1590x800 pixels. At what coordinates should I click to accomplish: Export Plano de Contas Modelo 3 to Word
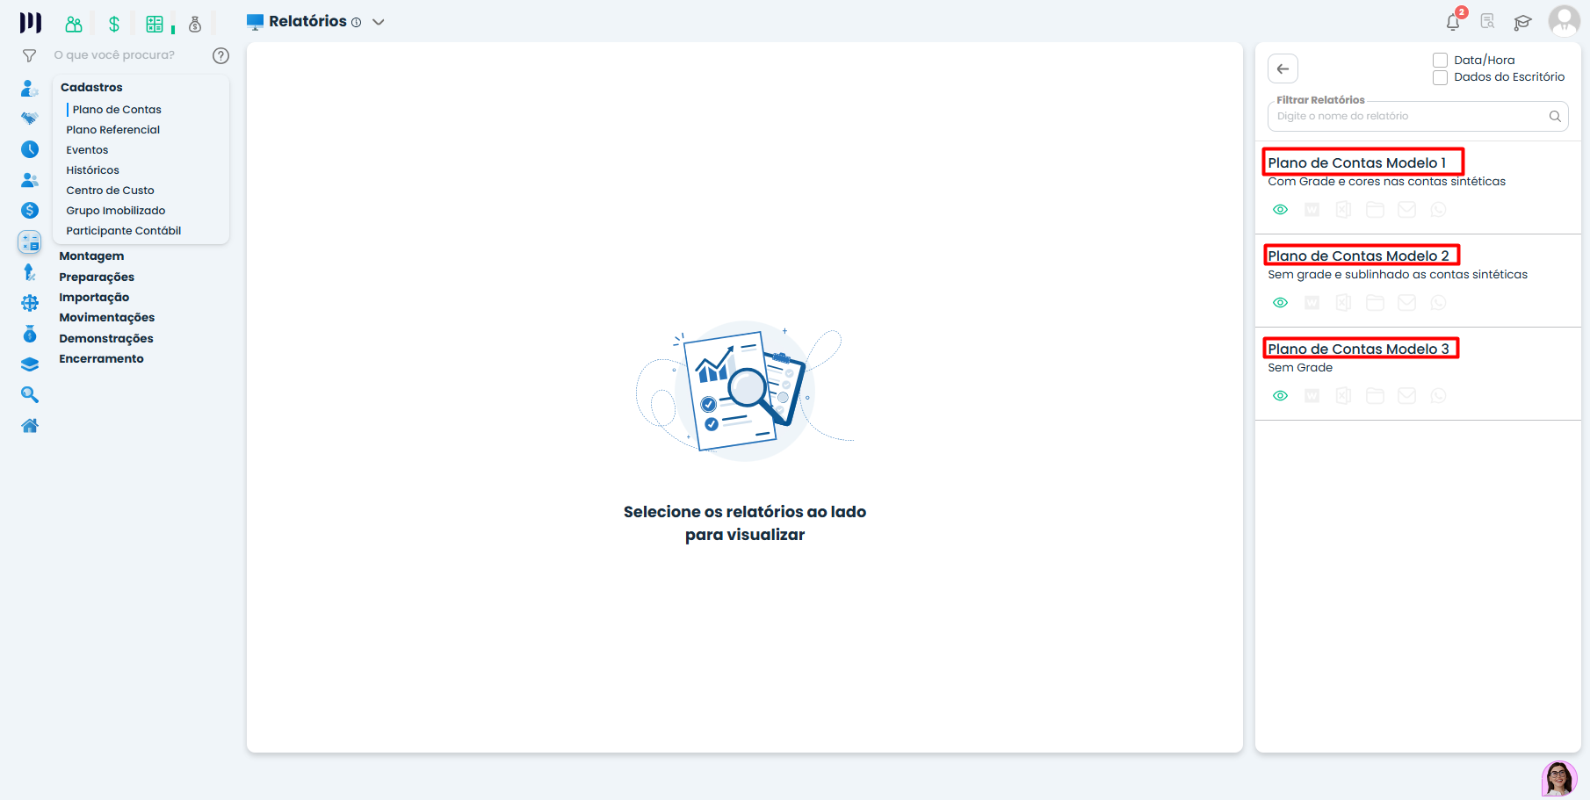pyautogui.click(x=1312, y=396)
